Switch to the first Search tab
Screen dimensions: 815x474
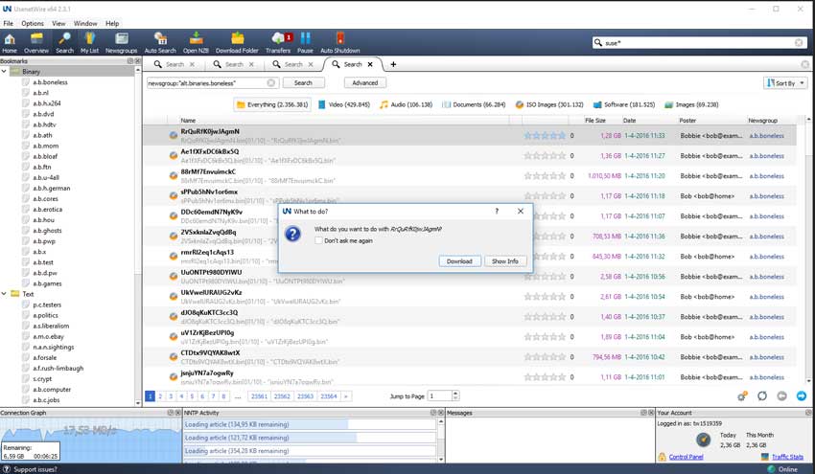click(175, 64)
